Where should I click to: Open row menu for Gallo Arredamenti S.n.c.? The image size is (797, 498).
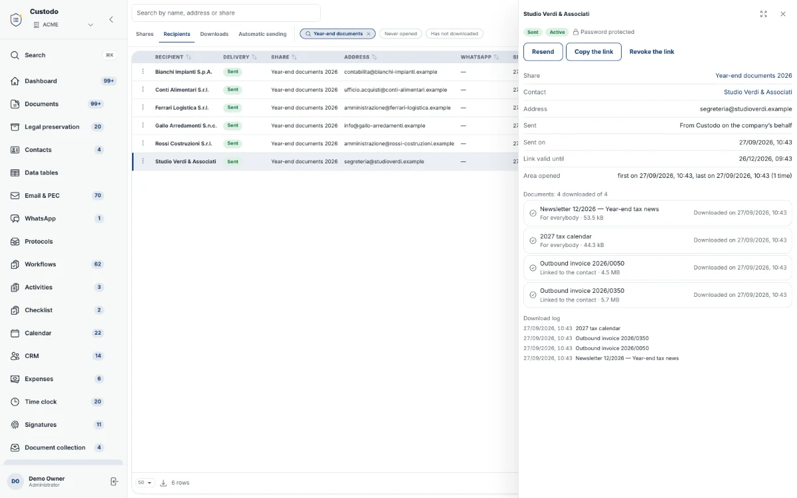coord(143,125)
